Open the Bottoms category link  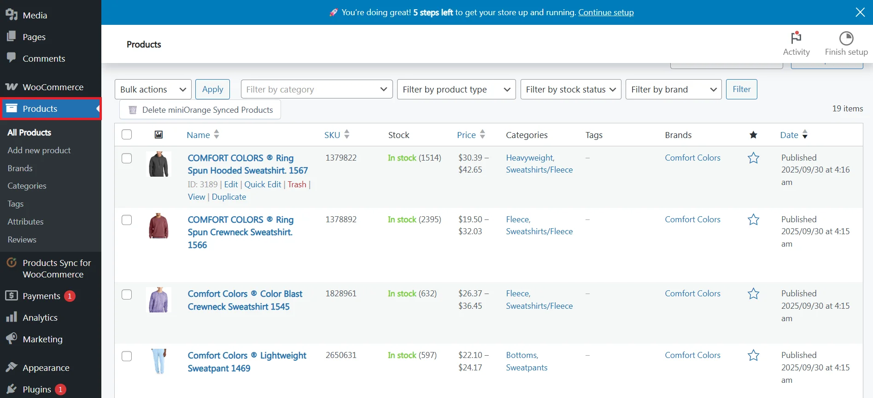tap(521, 355)
